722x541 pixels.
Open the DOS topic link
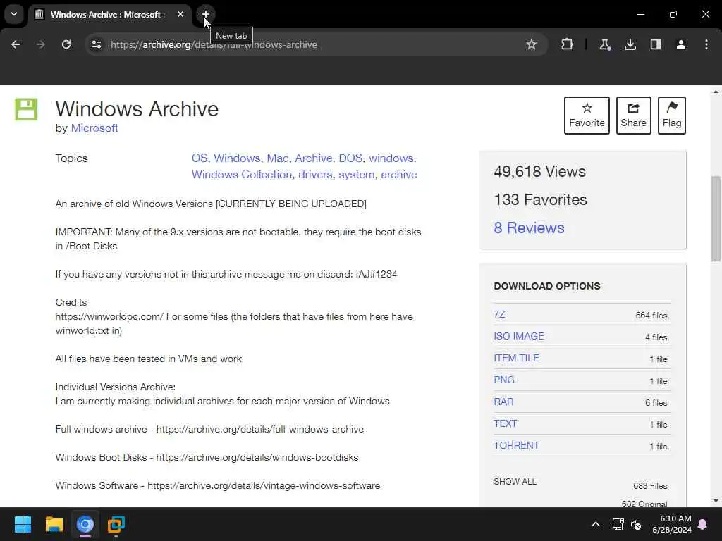[x=350, y=158]
